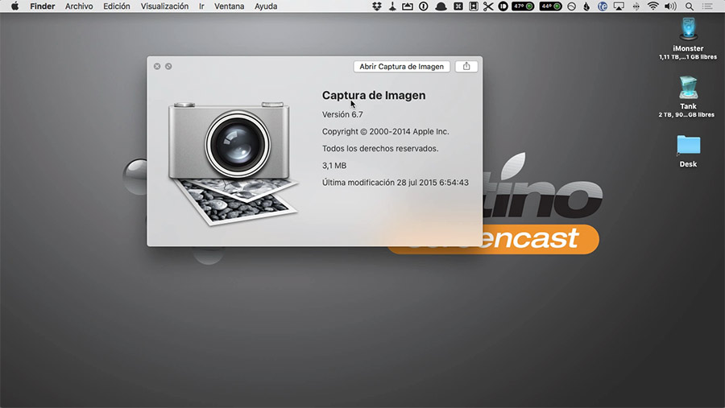Open Spotlight search magnifier
The width and height of the screenshot is (725, 408).
click(x=690, y=6)
